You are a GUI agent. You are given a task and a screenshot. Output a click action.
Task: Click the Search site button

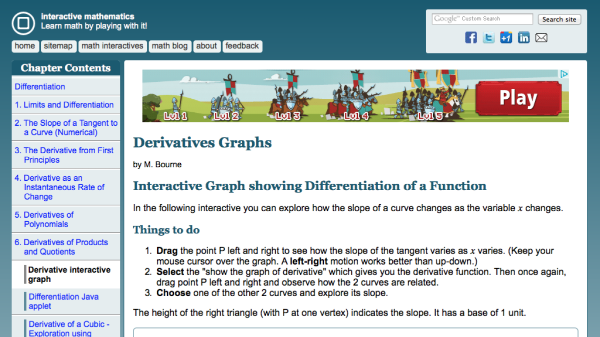click(x=559, y=19)
